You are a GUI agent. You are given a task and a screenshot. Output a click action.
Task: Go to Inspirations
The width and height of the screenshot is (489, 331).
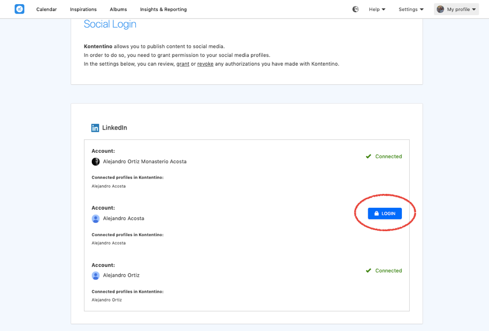[83, 9]
